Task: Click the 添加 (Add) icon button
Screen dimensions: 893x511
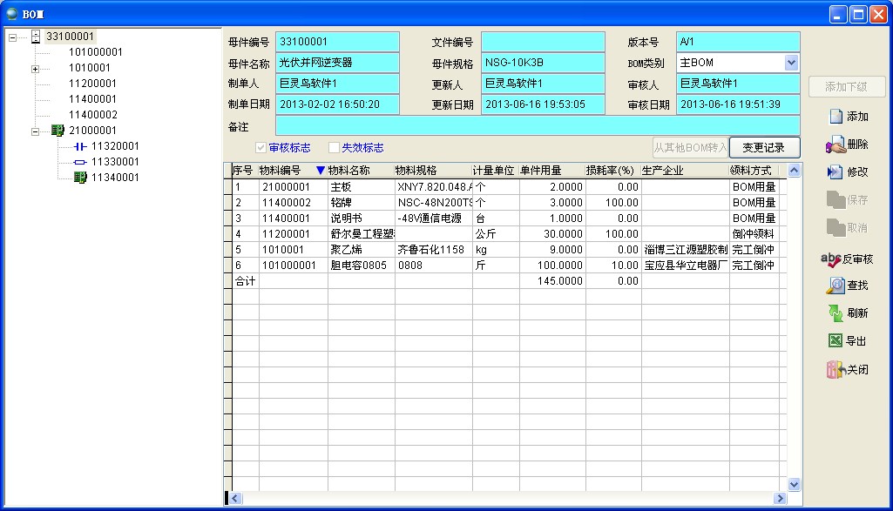Action: [x=835, y=117]
